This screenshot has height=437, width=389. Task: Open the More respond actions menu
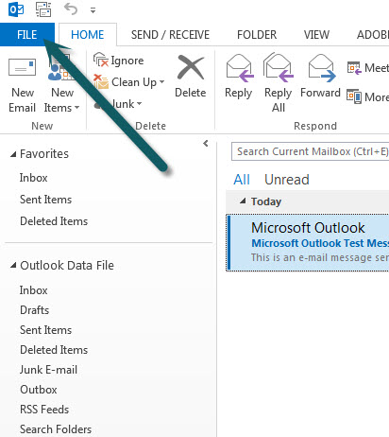tap(367, 96)
